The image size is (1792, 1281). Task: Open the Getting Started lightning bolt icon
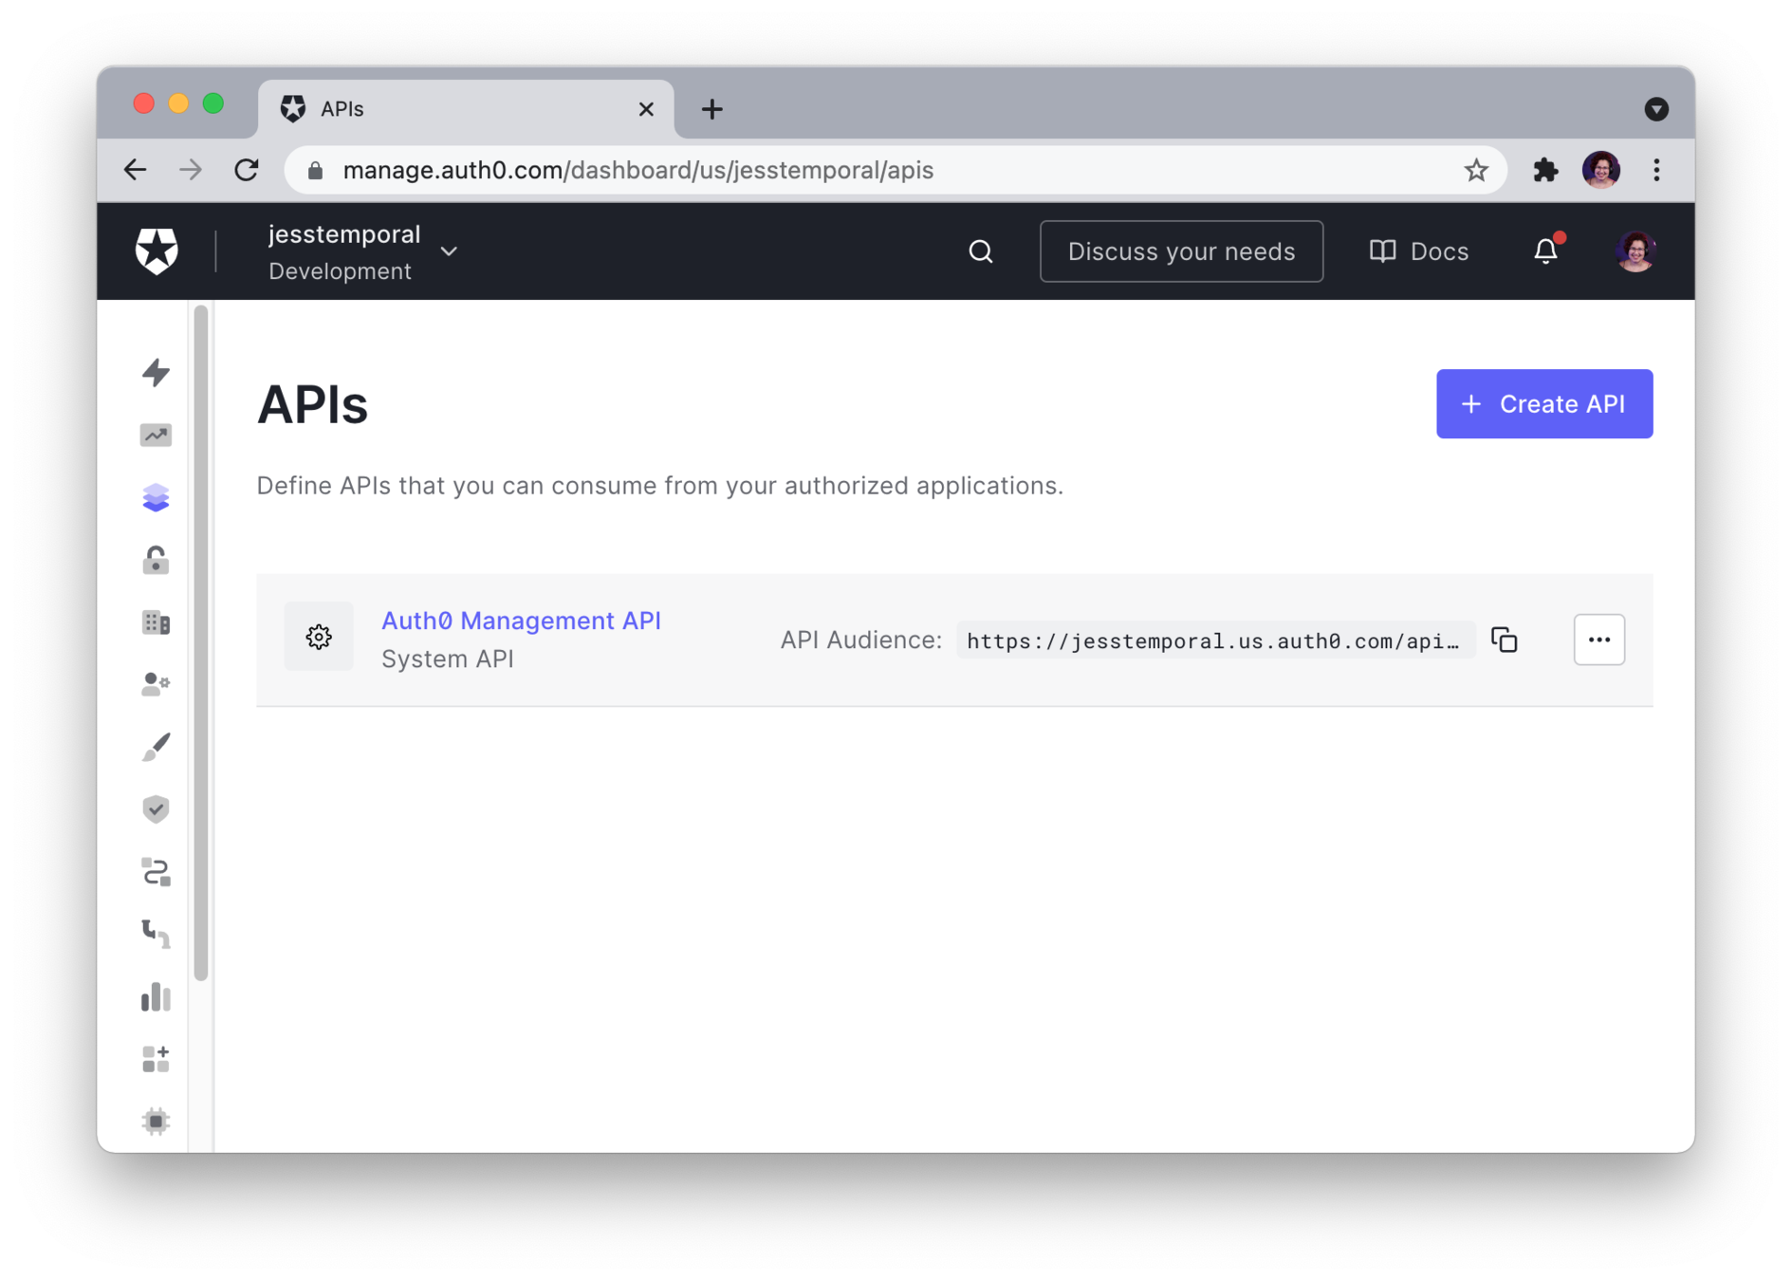point(156,372)
